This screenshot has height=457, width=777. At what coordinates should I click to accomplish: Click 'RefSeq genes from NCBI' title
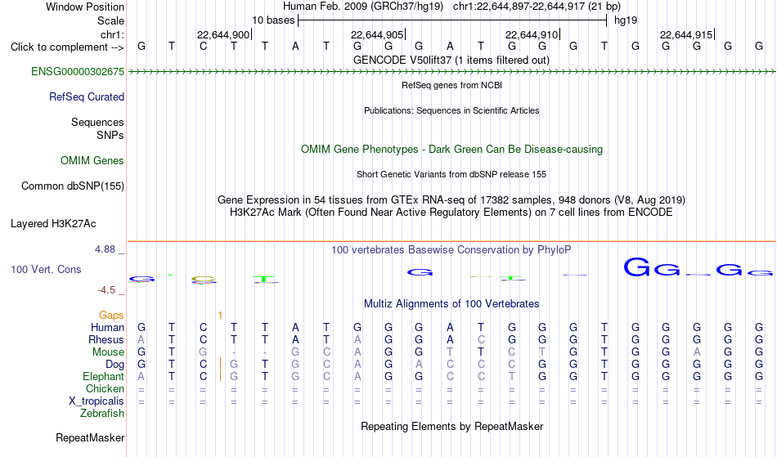point(451,85)
